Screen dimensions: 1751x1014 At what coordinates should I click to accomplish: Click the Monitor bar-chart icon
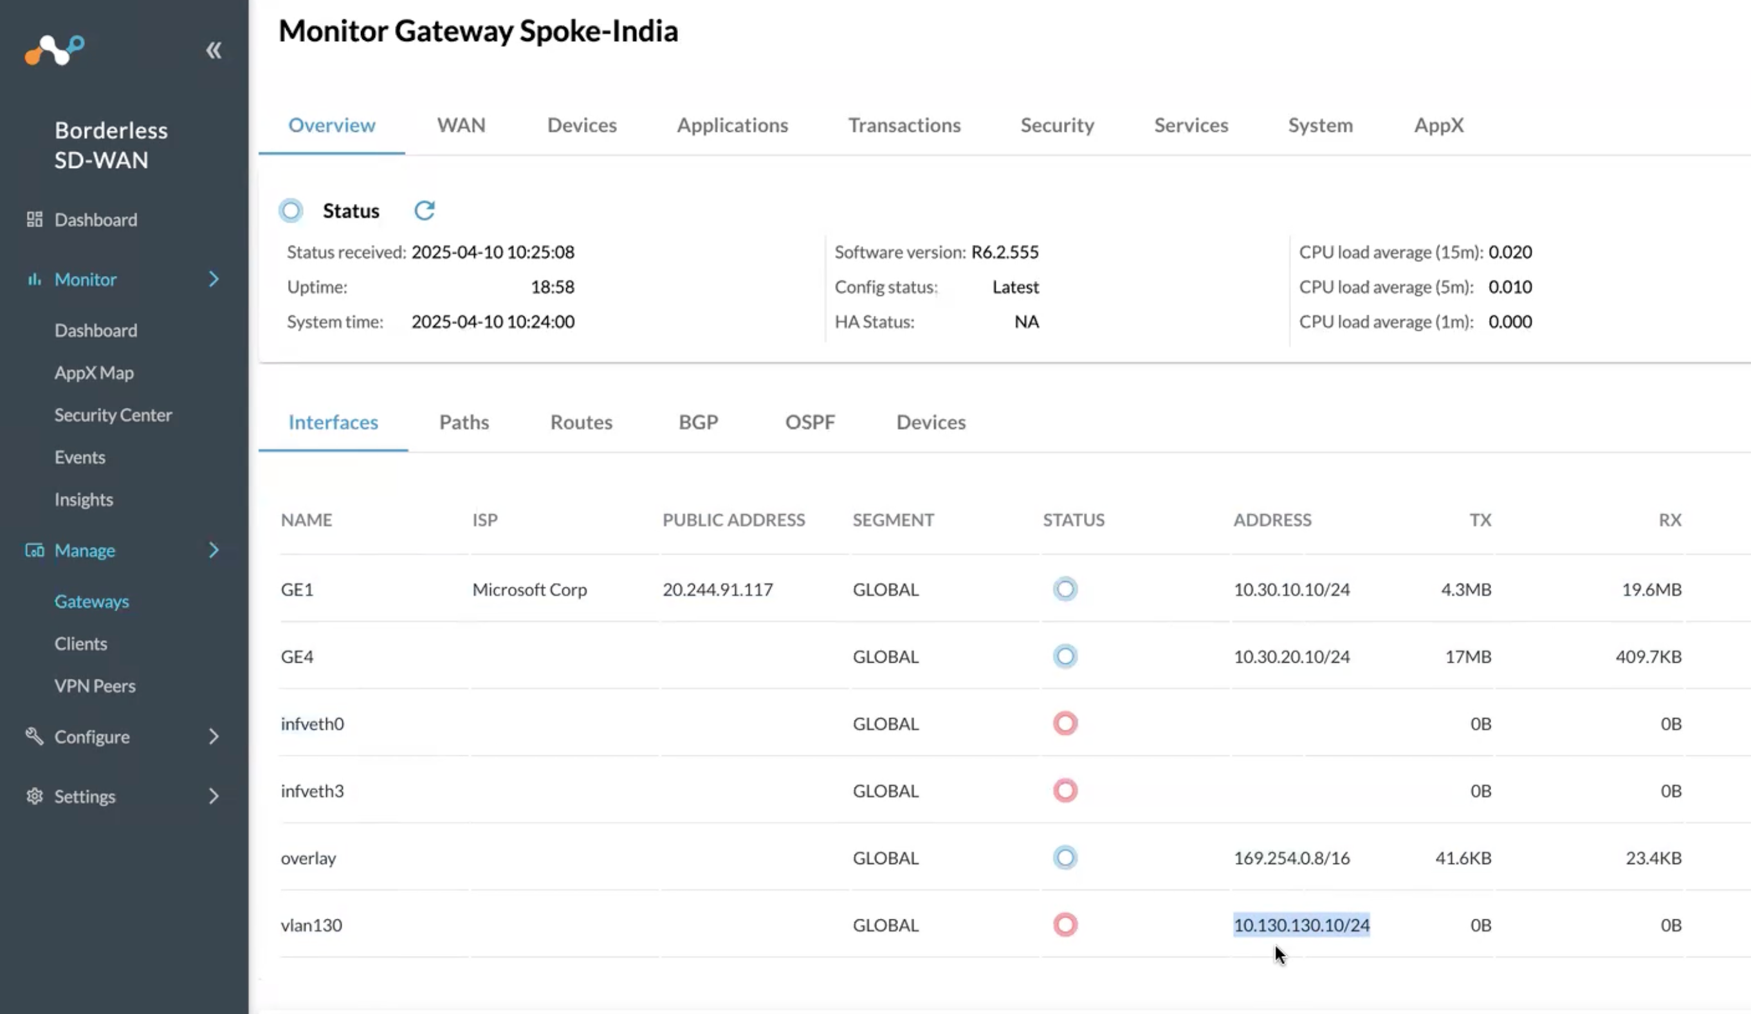(x=34, y=279)
